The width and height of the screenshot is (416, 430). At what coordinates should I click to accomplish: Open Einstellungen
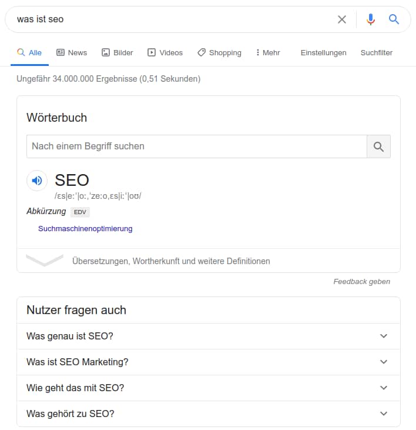click(323, 53)
